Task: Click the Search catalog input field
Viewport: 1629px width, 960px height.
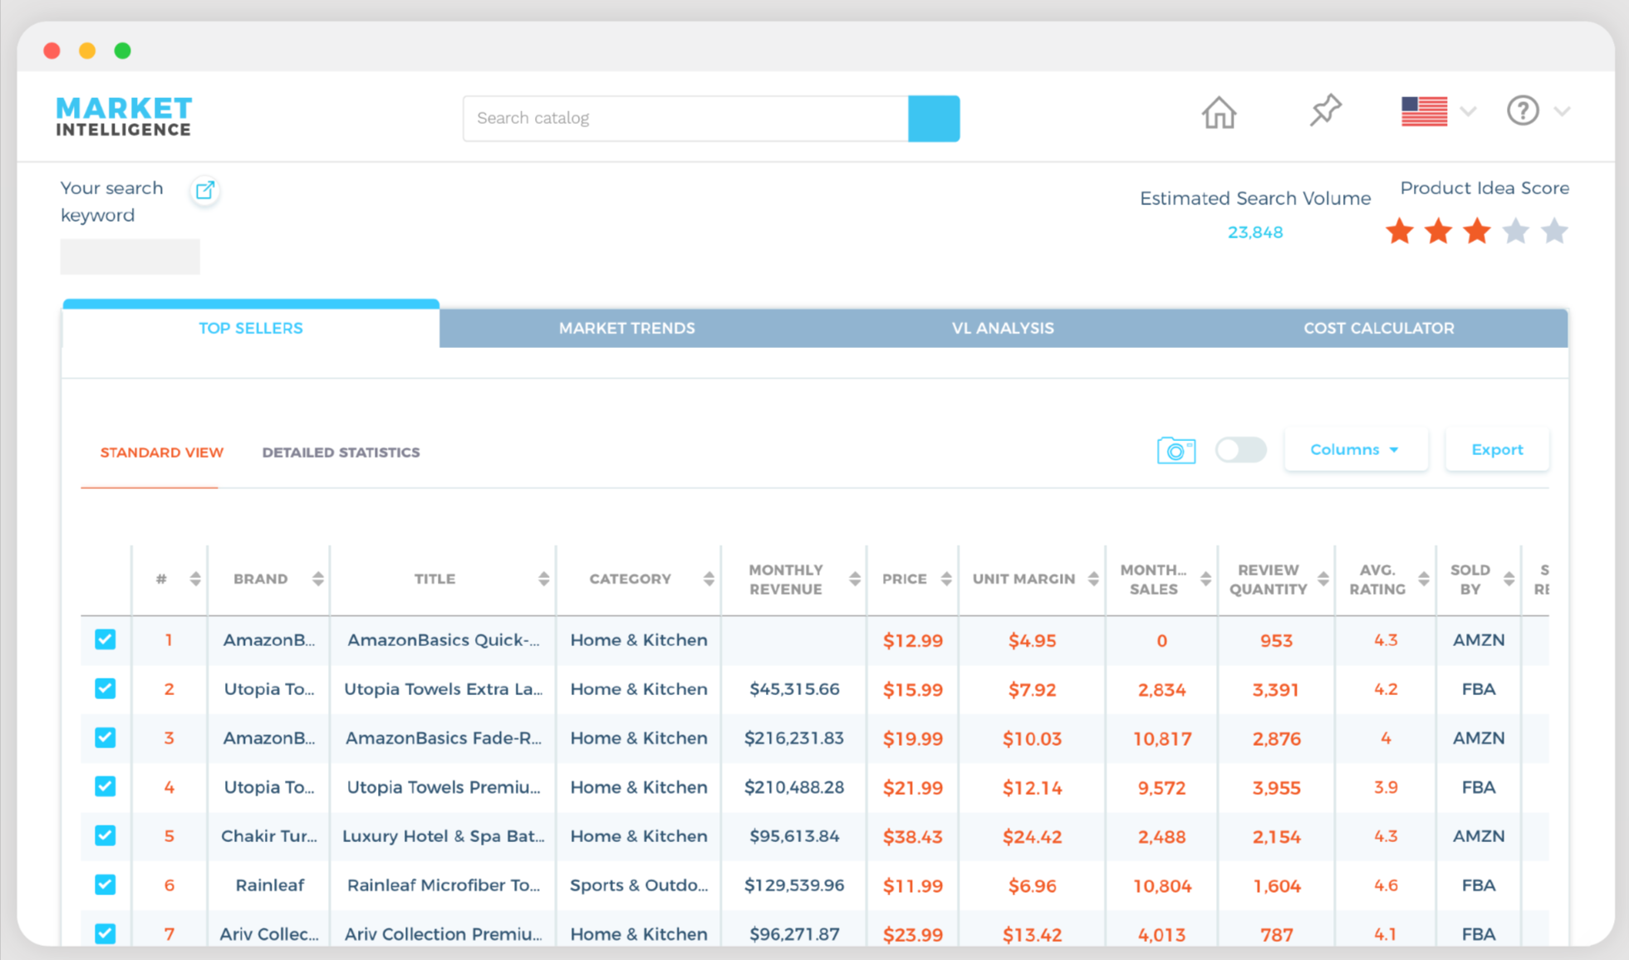Action: (685, 118)
